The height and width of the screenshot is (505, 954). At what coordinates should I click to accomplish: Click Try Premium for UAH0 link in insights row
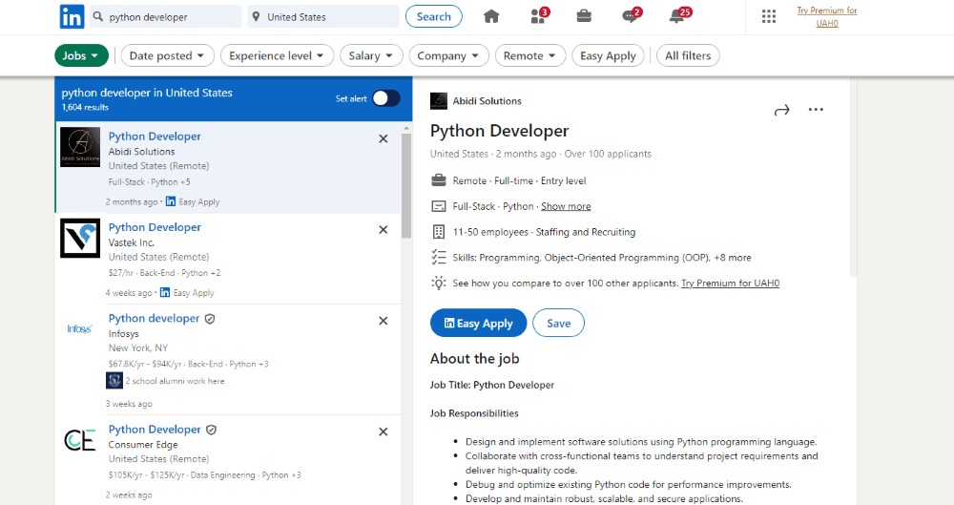(x=730, y=284)
